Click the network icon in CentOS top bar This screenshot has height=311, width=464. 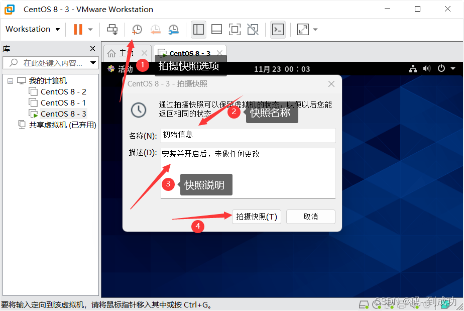pyautogui.click(x=413, y=69)
